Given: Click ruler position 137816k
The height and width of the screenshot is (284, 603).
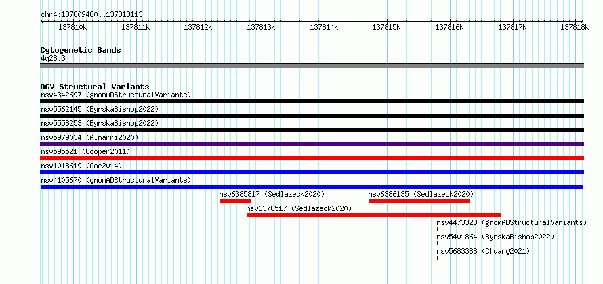Looking at the screenshot, I should (450, 27).
